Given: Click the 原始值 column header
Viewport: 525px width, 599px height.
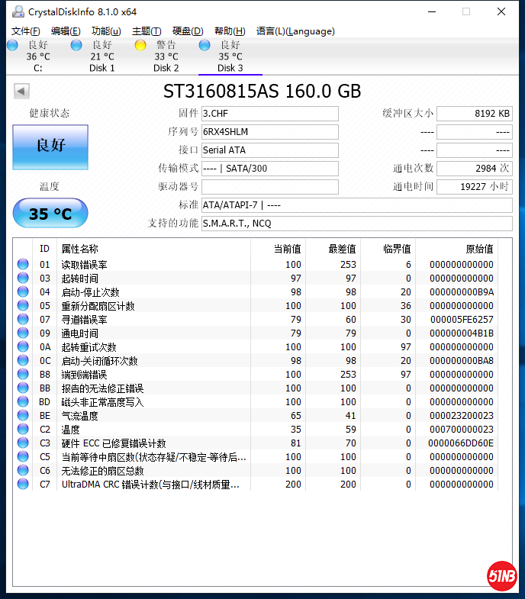Looking at the screenshot, I should click(x=479, y=249).
